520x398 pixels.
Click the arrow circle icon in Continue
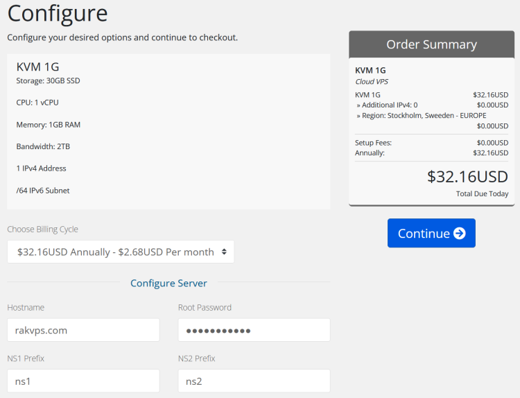coord(459,233)
